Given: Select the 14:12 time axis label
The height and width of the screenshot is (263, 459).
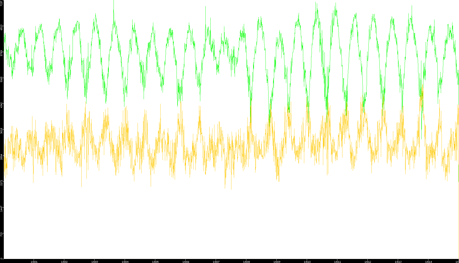Looking at the screenshot, I should tap(368, 261).
